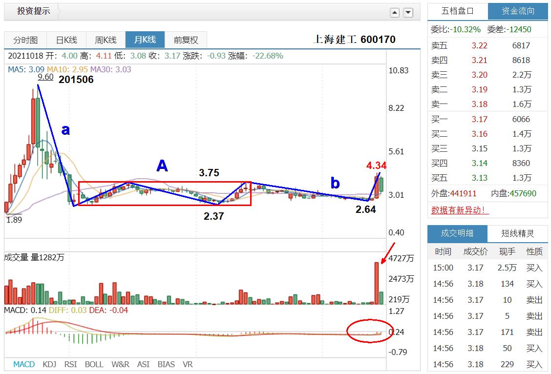Click the 买一 volume 6066
This screenshot has height=374, width=551.
521,120
